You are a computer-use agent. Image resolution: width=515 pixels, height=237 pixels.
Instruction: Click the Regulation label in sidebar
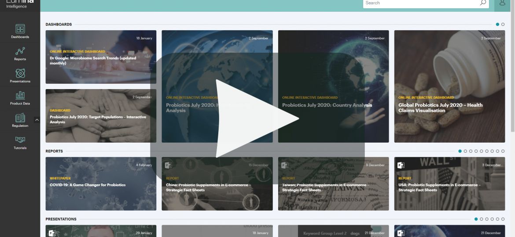click(x=20, y=126)
